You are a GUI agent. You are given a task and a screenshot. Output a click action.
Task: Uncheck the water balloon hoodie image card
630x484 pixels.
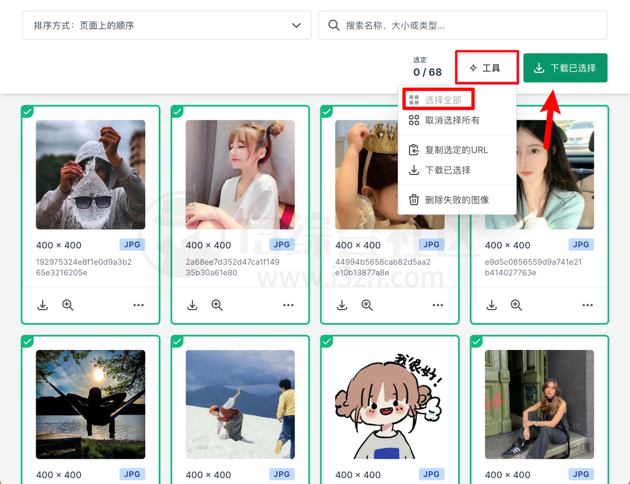tap(27, 111)
